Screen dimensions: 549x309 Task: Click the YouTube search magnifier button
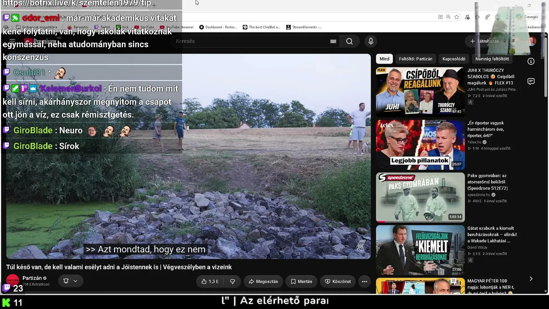click(x=350, y=41)
